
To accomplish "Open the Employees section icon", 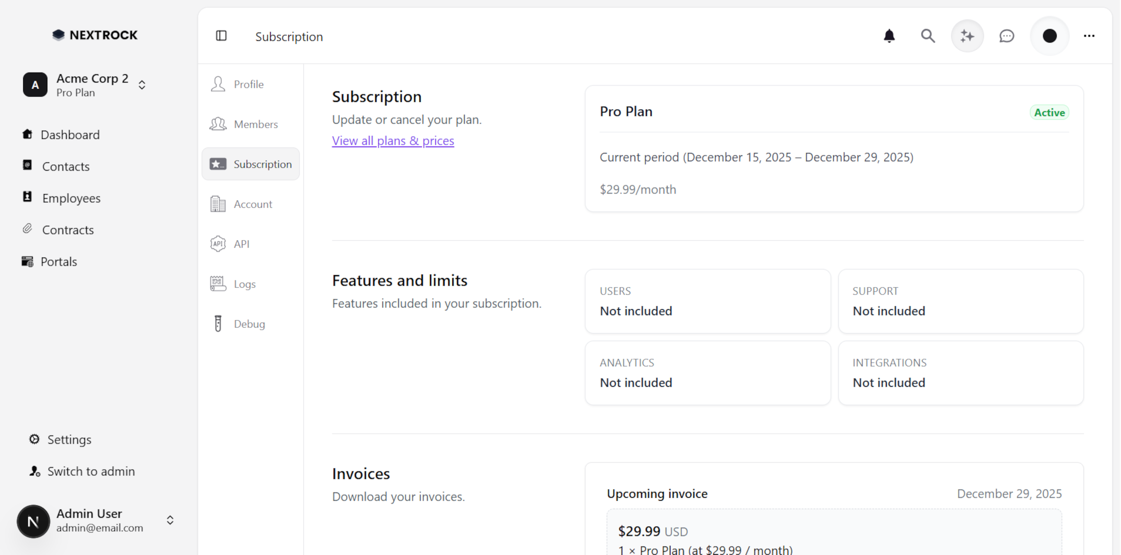I will coord(27,198).
